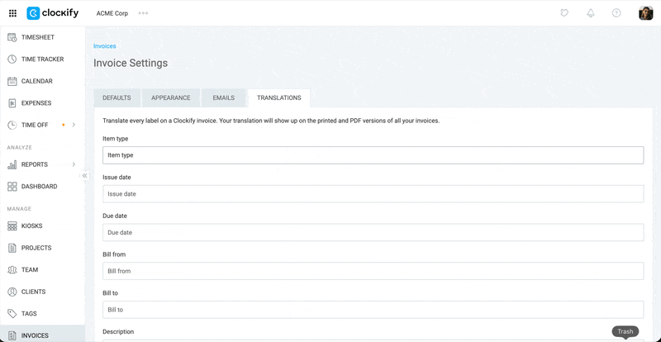661x342 pixels.
Task: Open the notifications bell icon
Action: (x=591, y=13)
